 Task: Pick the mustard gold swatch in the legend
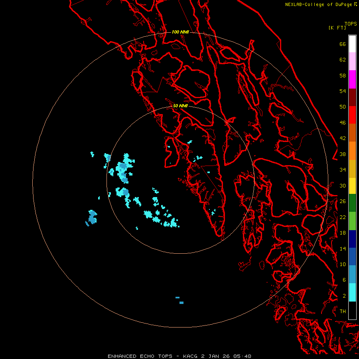coord(352,169)
